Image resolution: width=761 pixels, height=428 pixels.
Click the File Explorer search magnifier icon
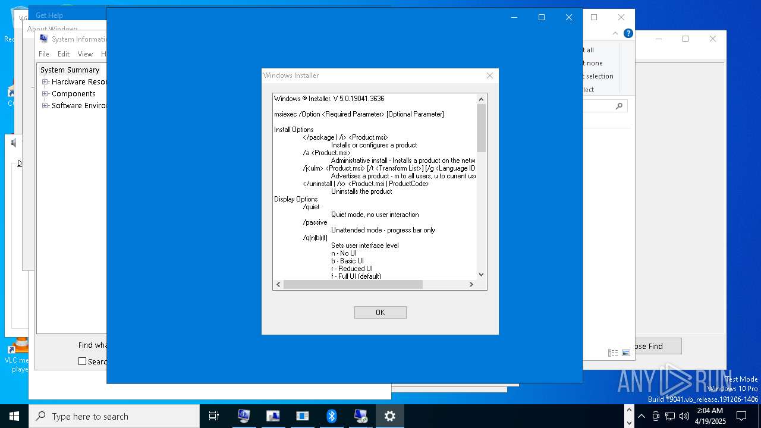619,106
